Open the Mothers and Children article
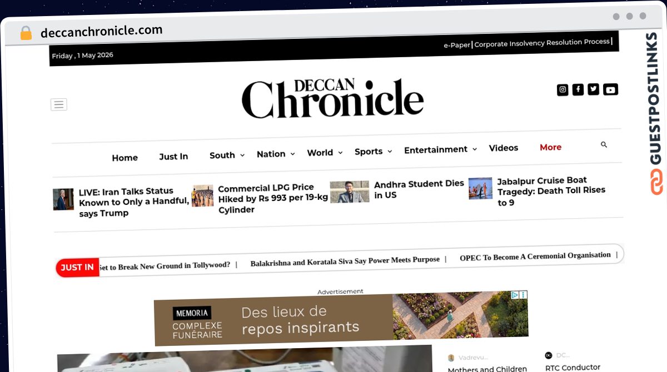The height and width of the screenshot is (372, 667). [487, 369]
